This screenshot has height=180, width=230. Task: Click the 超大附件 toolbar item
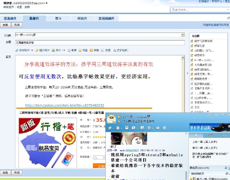pyautogui.click(x=43, y=50)
